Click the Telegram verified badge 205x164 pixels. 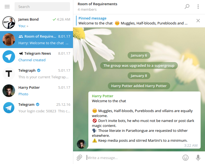[x=38, y=104]
